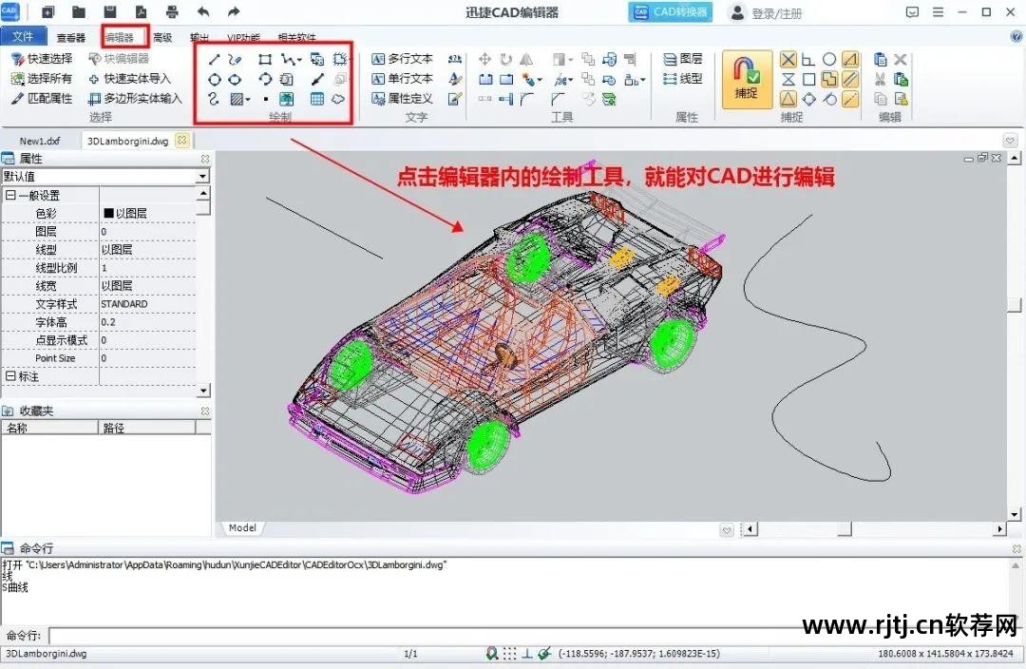Click the 图层 layers button
Viewport: 1026px width, 669px height.
click(x=683, y=60)
